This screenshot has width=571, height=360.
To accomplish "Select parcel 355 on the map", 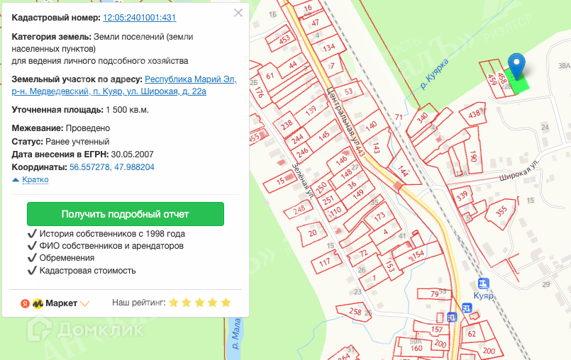I will tap(501, 211).
